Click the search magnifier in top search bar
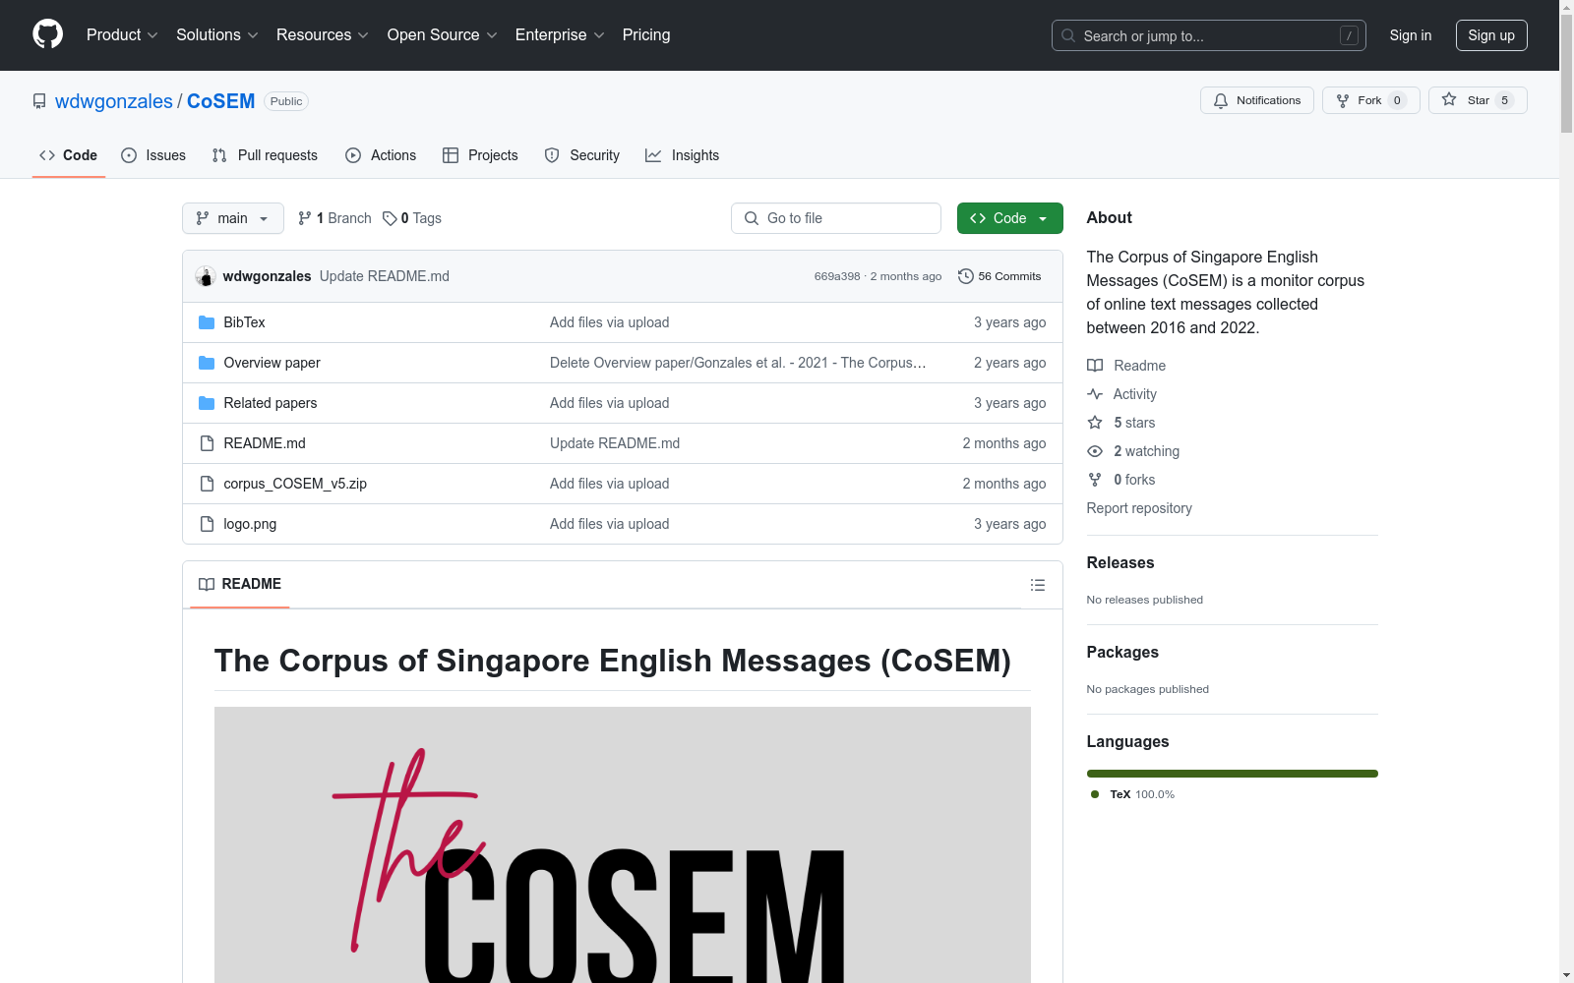 [x=1068, y=35]
